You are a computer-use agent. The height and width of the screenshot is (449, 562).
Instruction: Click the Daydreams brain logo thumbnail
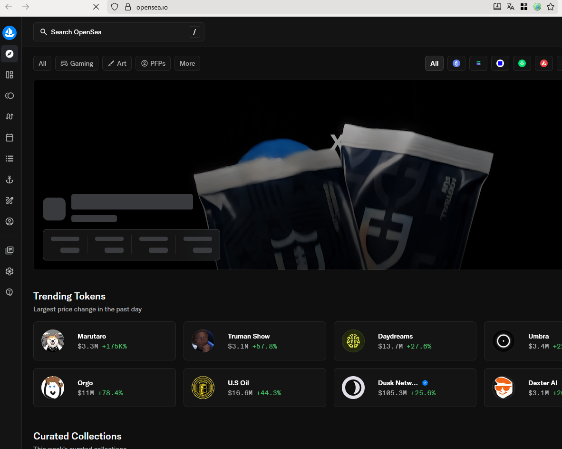click(x=353, y=341)
